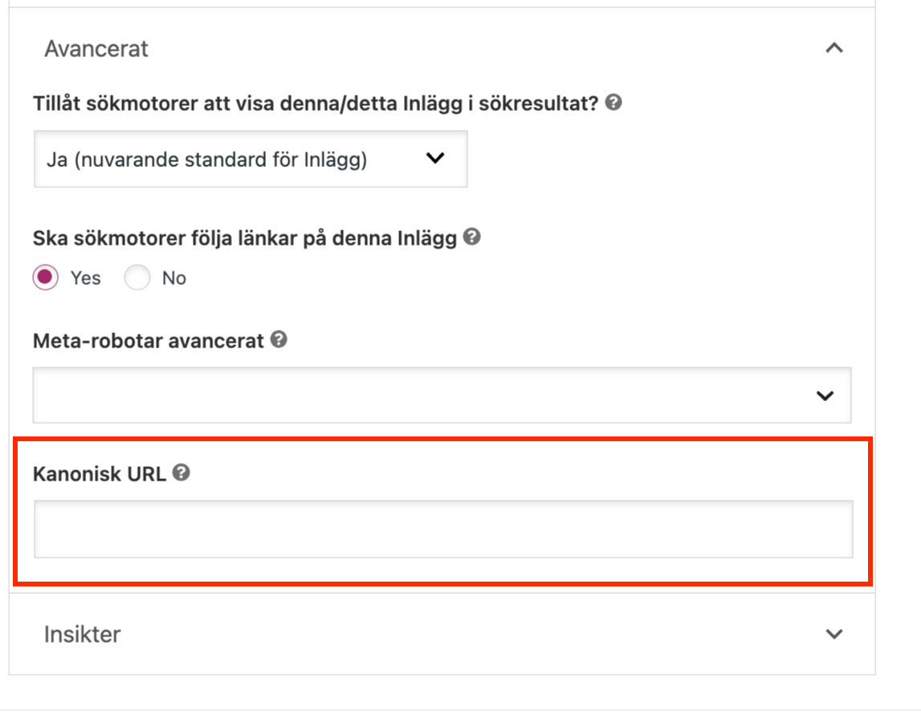Click the Meta-robotar dropdown chevron arrow

point(825,396)
